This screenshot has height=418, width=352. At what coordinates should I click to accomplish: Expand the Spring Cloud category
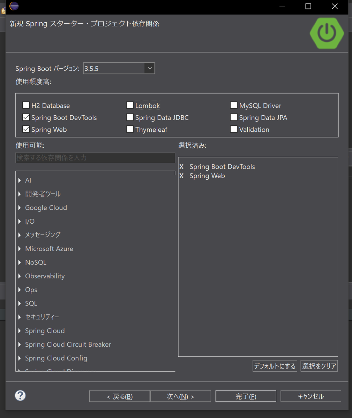click(x=20, y=331)
